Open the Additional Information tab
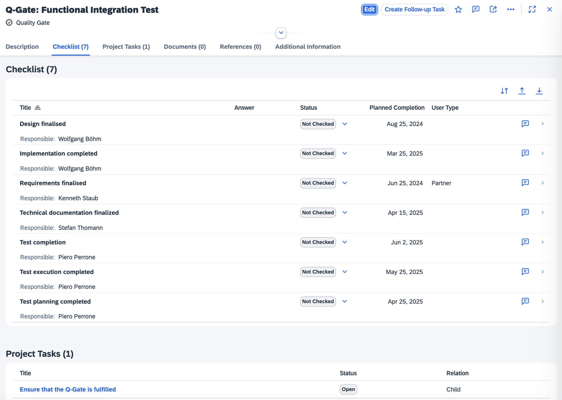 click(308, 47)
